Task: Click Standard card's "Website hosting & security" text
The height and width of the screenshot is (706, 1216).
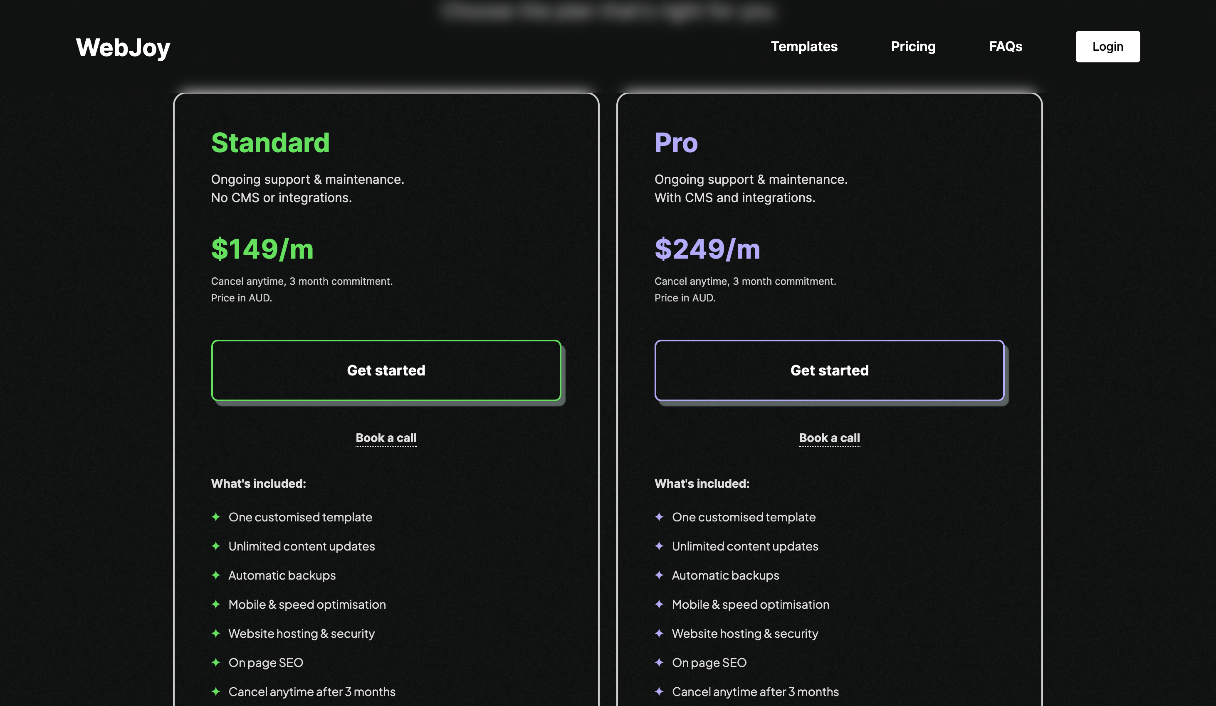Action: 302,634
